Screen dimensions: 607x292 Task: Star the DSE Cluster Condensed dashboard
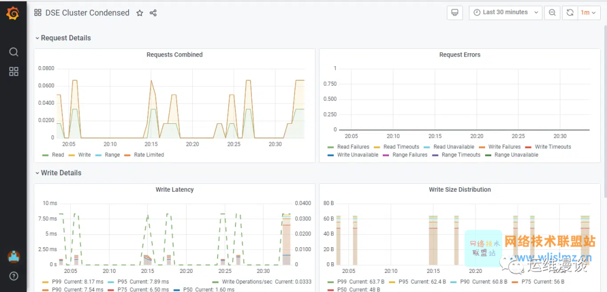(x=140, y=13)
